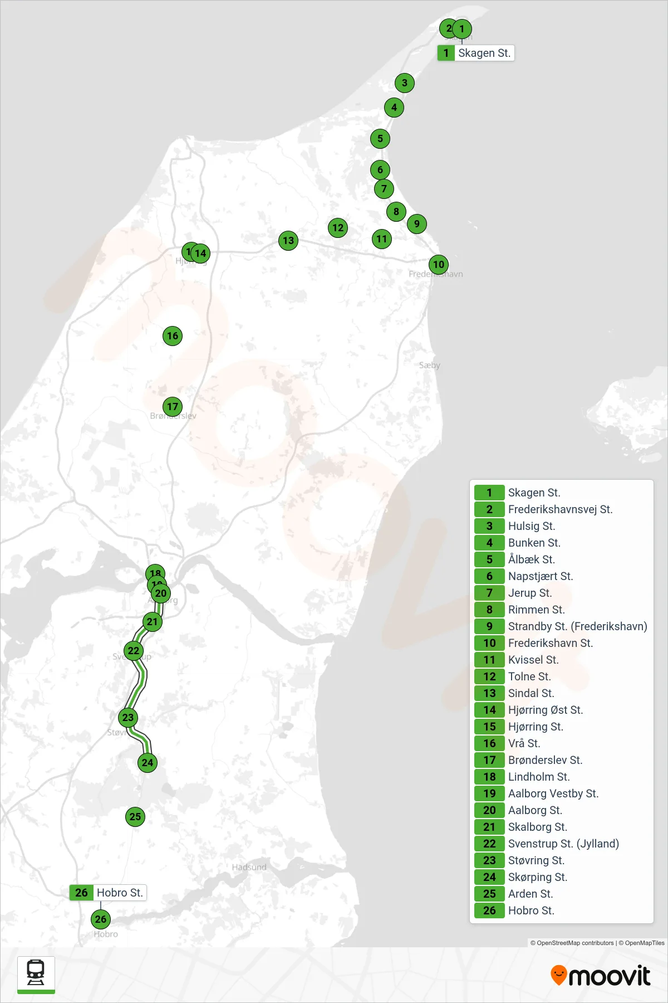Click legend entry Aalborg Vestby St.
This screenshot has height=1003, width=668.
(561, 793)
